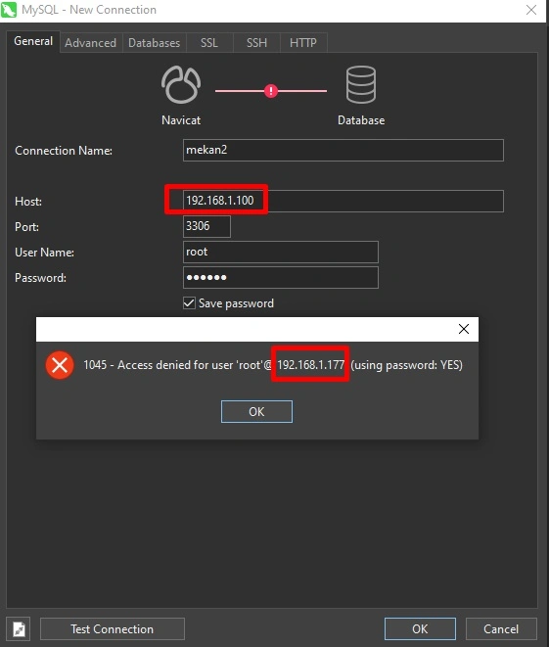The height and width of the screenshot is (647, 549).
Task: Click the MySQL app icon in title bar
Action: 9,10
